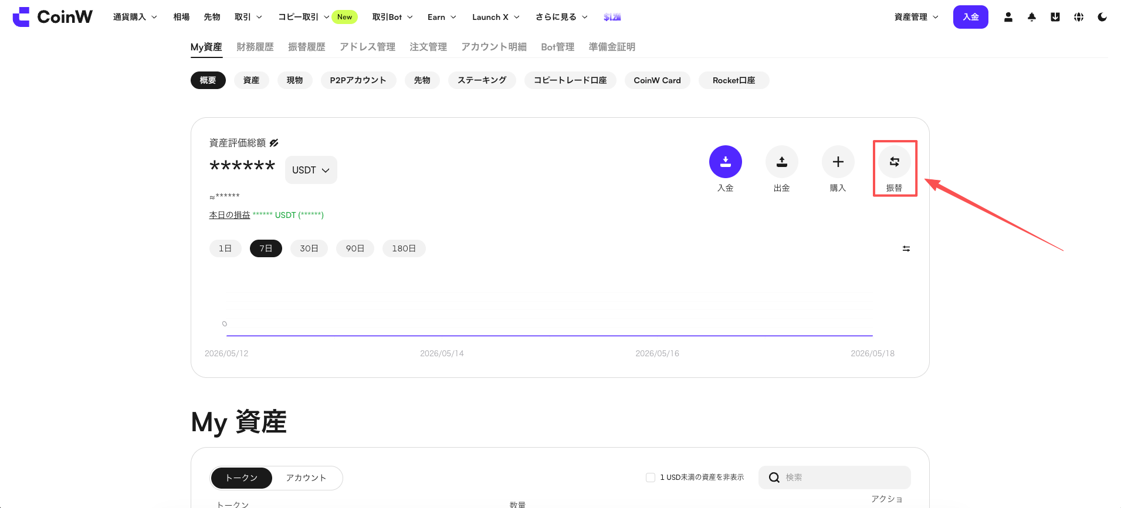Click the 購入 plus icon

(x=838, y=162)
